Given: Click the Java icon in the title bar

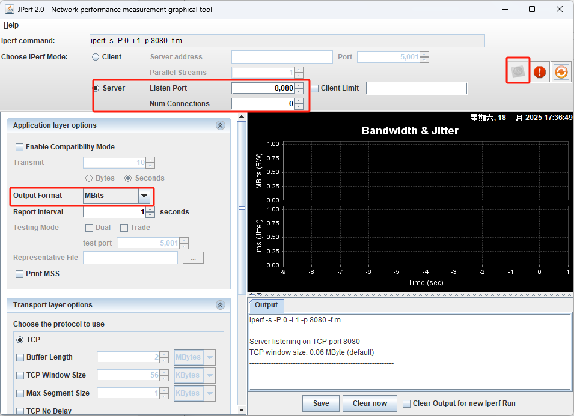Looking at the screenshot, I should (10, 10).
